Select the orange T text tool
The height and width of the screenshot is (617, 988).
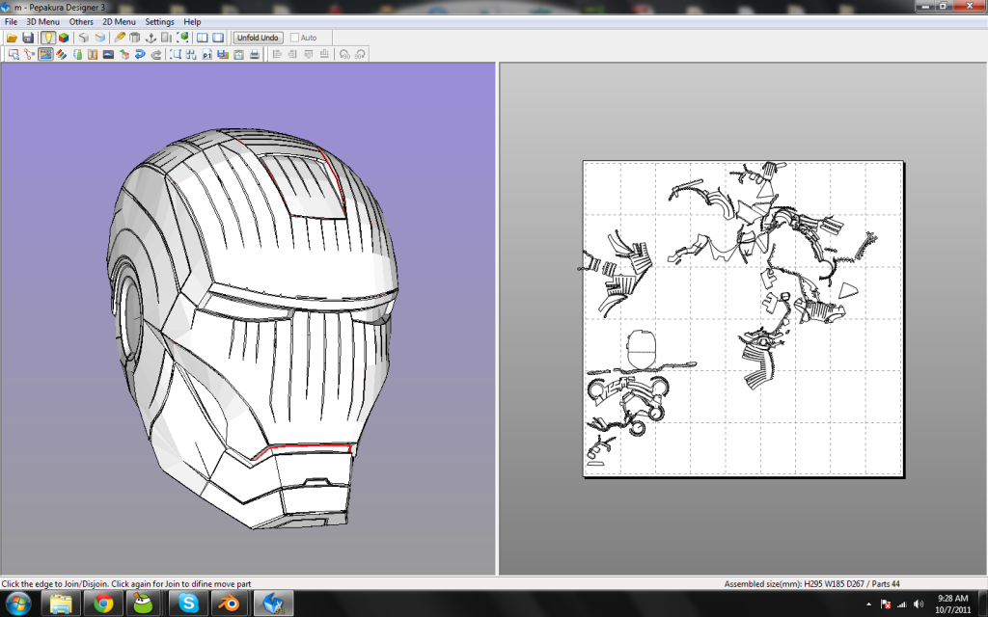coord(93,54)
